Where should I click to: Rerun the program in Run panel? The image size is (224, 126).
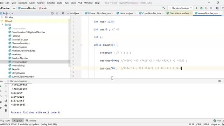click(x=1, y=86)
